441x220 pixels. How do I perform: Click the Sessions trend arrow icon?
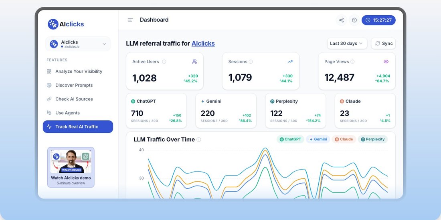pos(290,62)
